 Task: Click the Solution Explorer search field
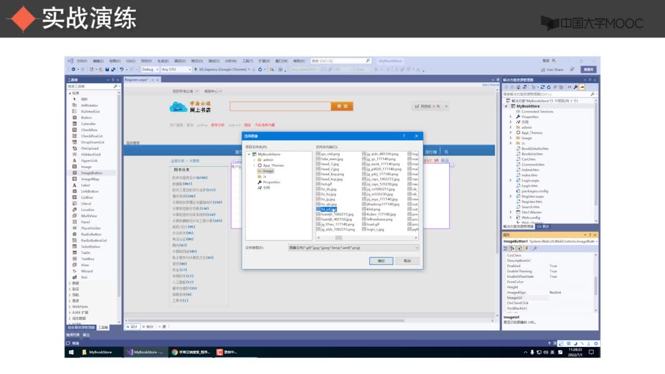(x=550, y=94)
